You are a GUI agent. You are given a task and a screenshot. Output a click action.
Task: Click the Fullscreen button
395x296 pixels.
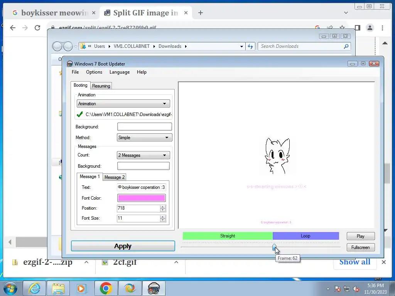tap(361, 247)
